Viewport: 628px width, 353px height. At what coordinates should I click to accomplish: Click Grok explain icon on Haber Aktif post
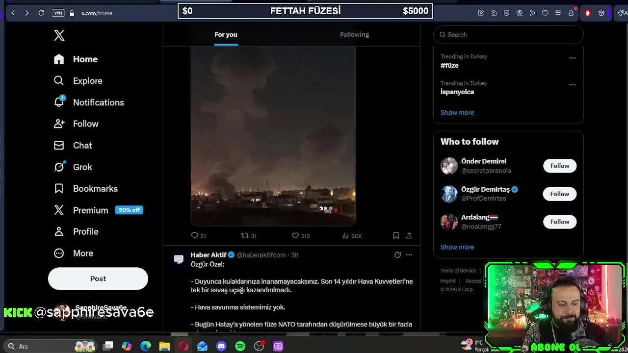(397, 255)
